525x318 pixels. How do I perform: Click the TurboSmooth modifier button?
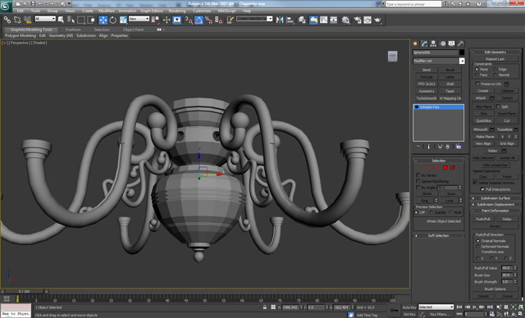coord(427,98)
